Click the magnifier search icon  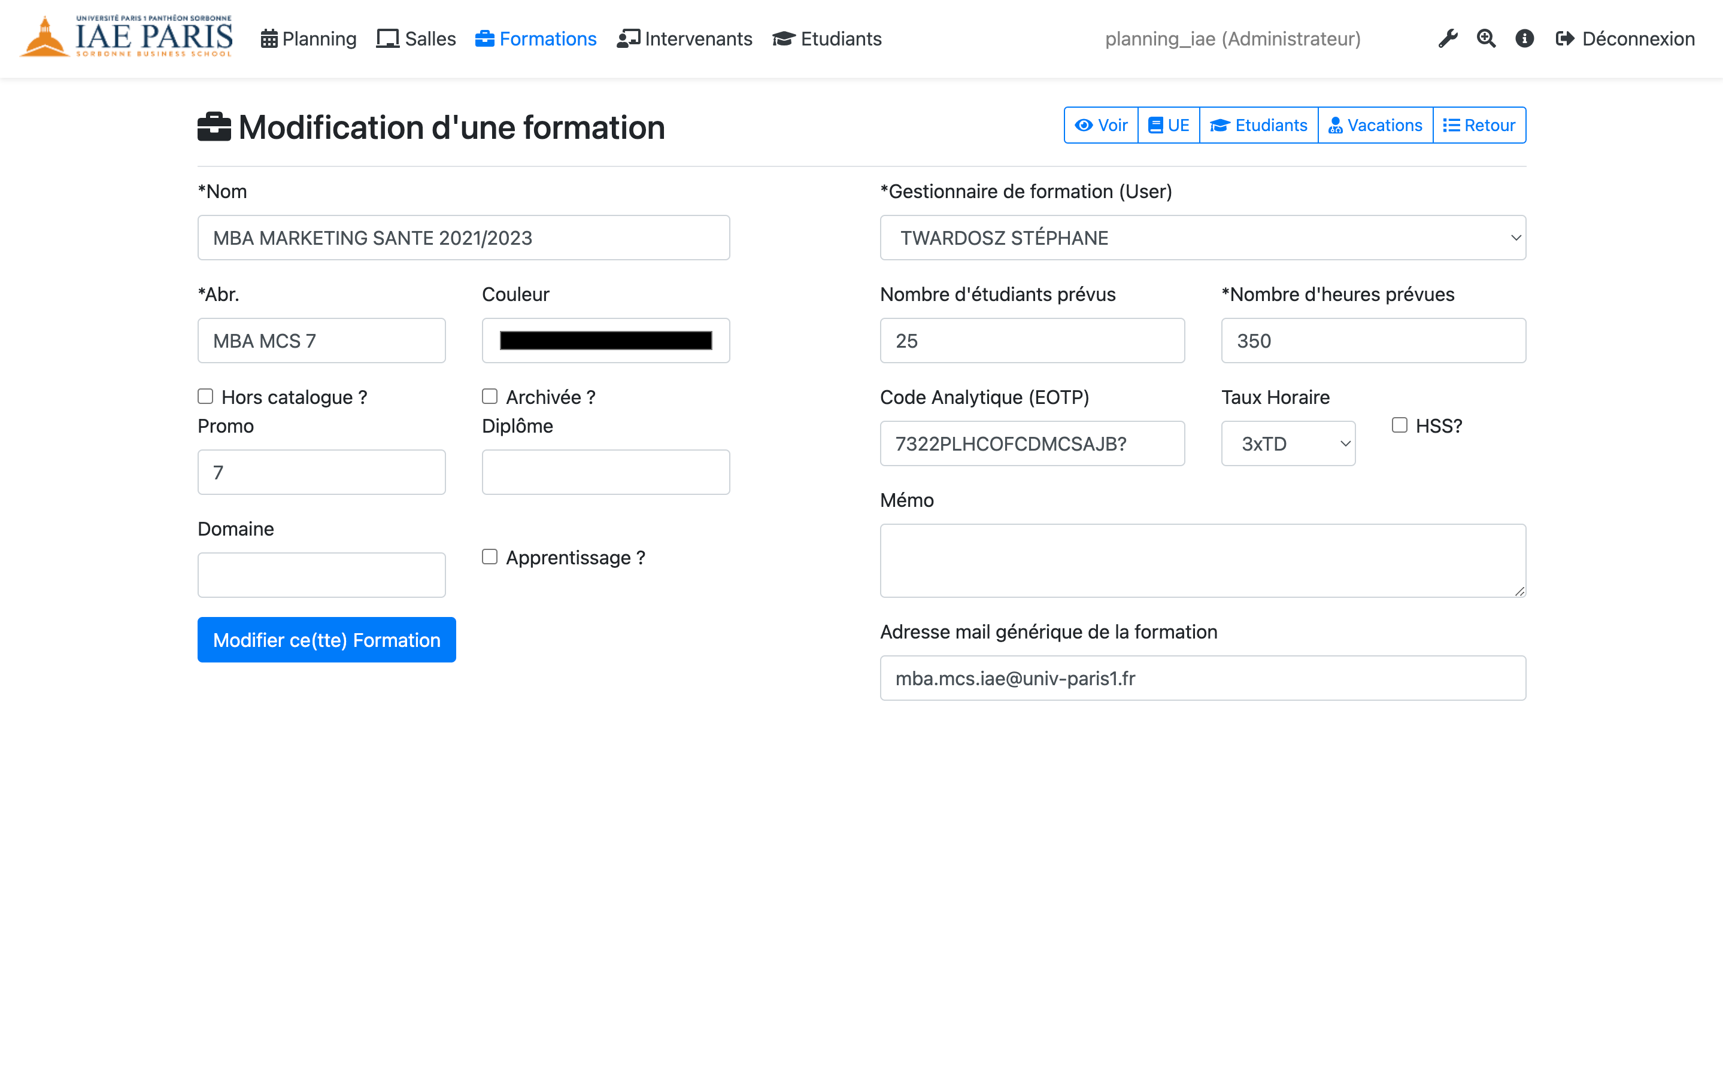click(1486, 38)
